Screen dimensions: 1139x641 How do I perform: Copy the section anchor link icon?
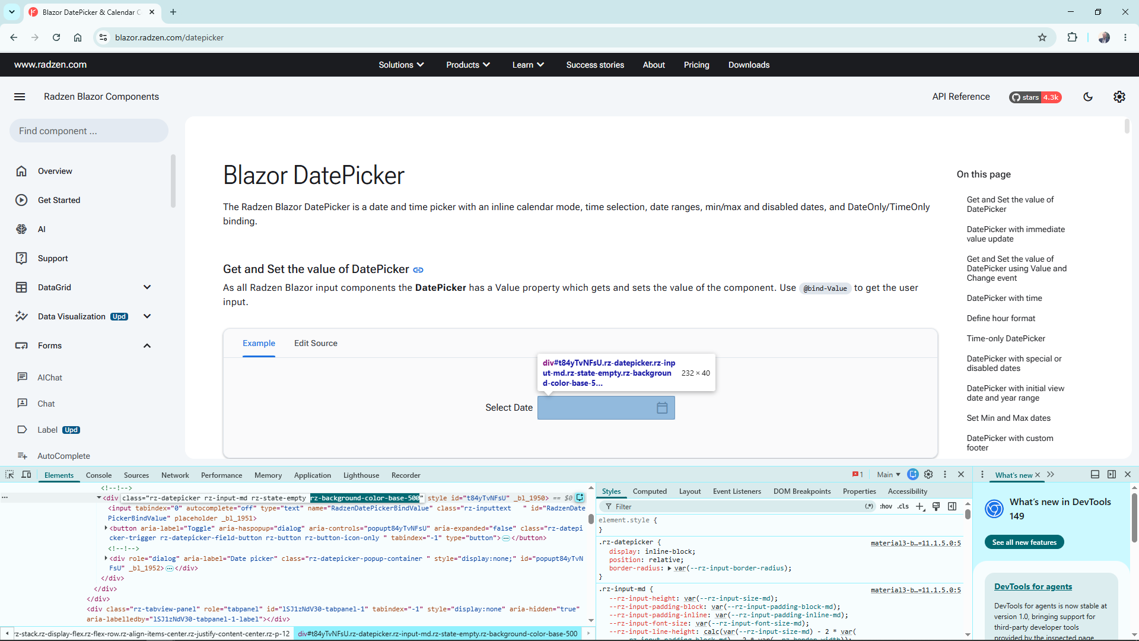418,270
